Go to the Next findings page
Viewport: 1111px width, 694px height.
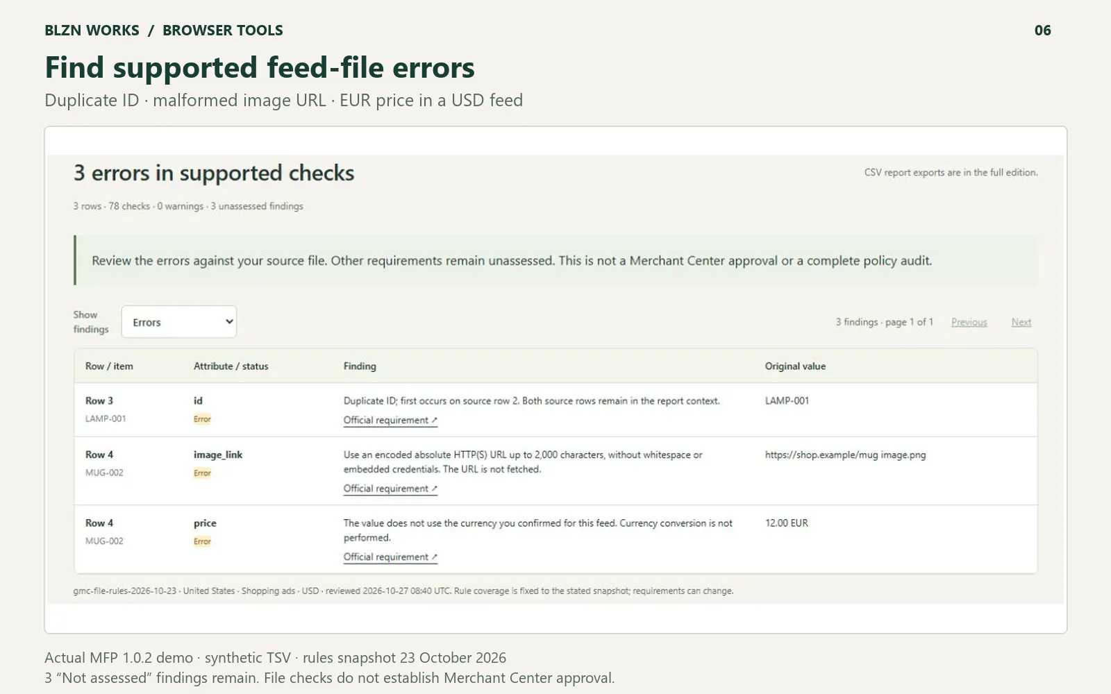tap(1021, 322)
